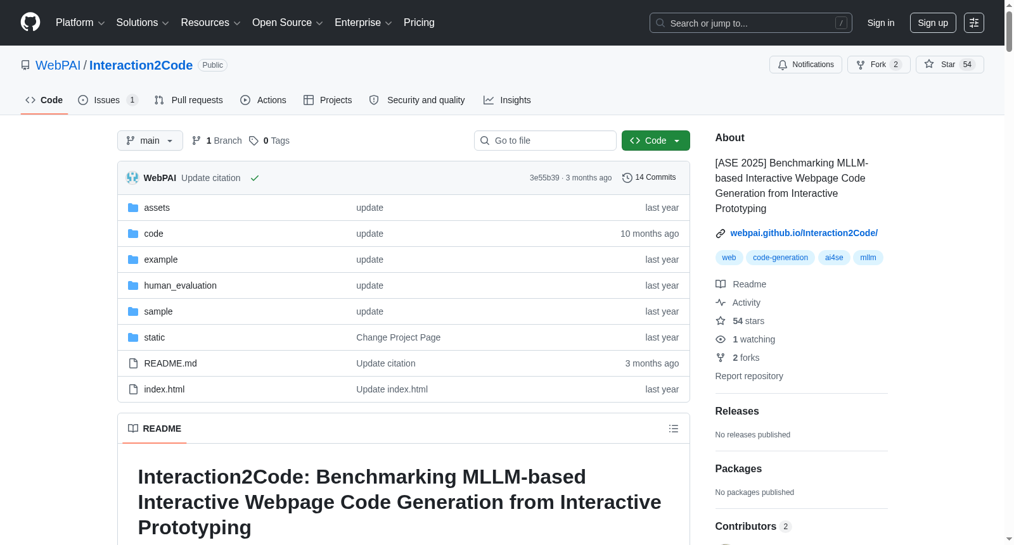1014x545 pixels.
Task: Open the Security and quality tab
Action: (417, 100)
